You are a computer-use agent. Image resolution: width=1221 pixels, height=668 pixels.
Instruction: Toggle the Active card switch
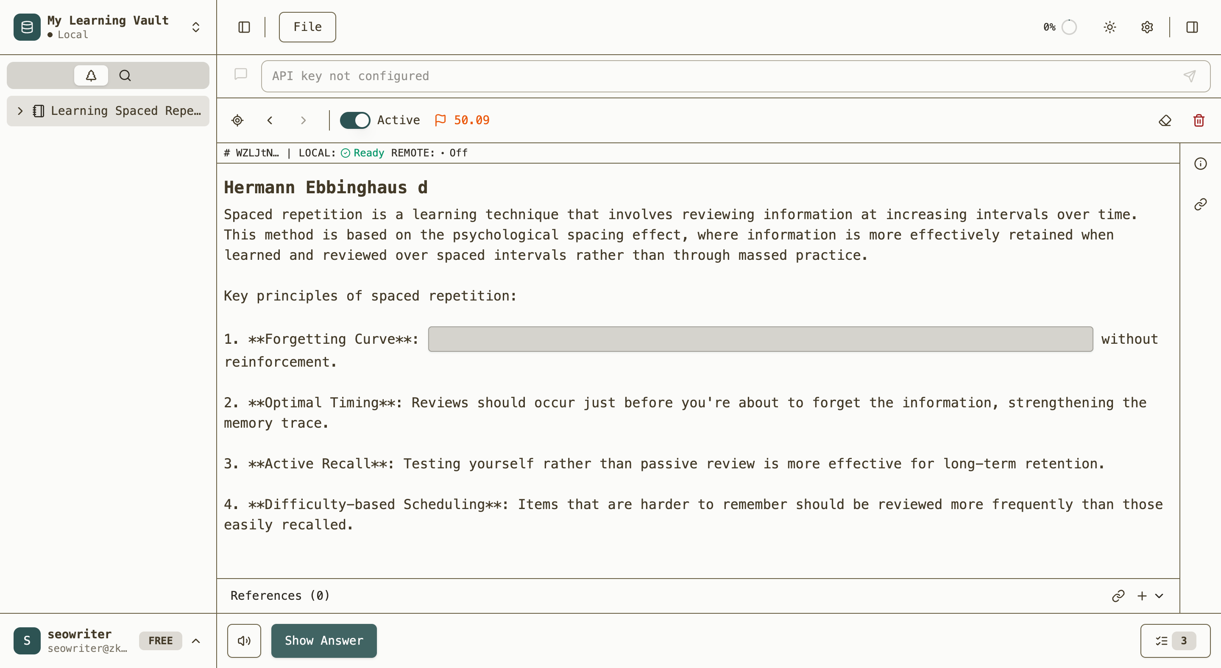(x=354, y=120)
